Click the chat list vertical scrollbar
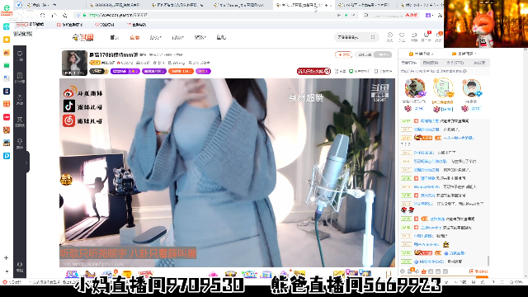Viewport: 528px width, 297px height. [488, 261]
